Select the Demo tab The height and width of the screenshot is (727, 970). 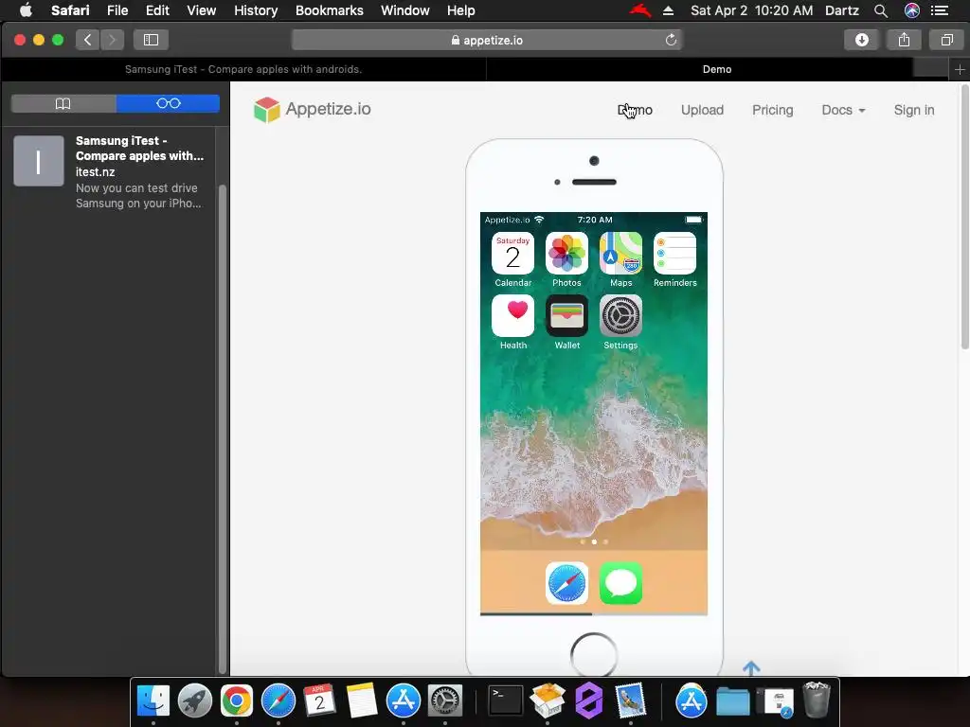[717, 69]
